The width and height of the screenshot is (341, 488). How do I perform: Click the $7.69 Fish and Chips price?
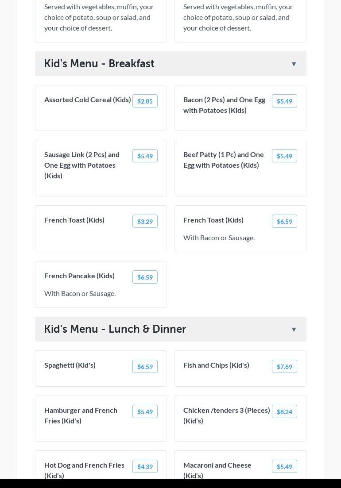[x=284, y=367]
